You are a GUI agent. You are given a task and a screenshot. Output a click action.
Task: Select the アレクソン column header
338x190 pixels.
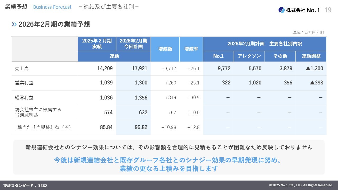249,56
